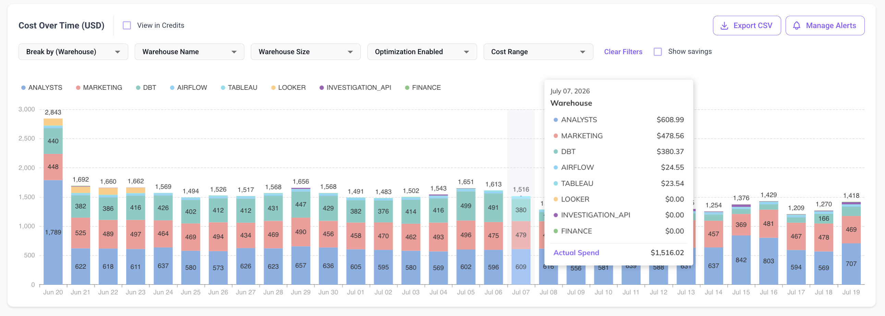Toggle the INVESTIGATION_API legend dot

[322, 88]
